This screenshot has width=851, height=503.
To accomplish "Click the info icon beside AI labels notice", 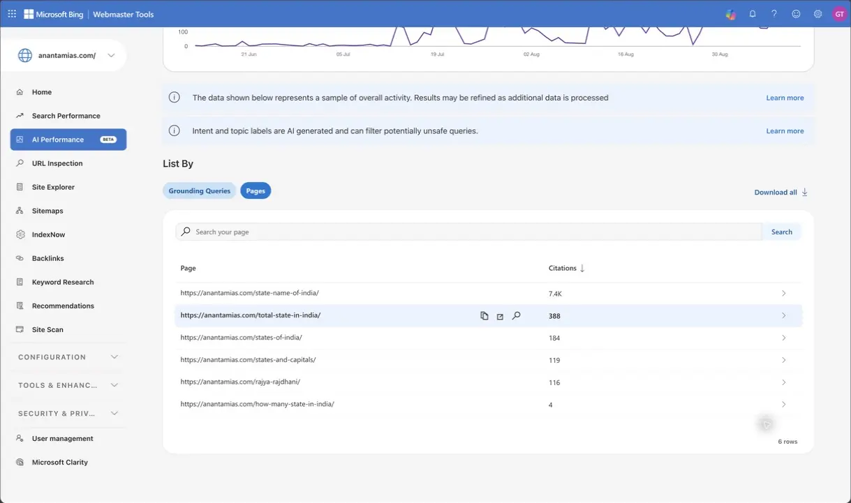I will [175, 130].
